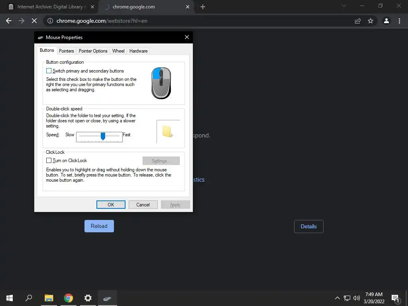Switch to the Pointers tab
The height and width of the screenshot is (306, 408).
(67, 51)
